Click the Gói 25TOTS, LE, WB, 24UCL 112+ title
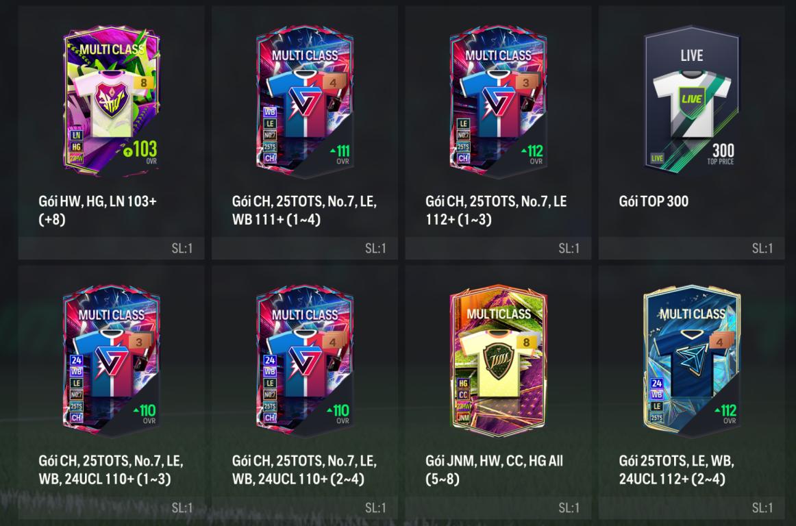Image resolution: width=796 pixels, height=526 pixels. coord(676,470)
